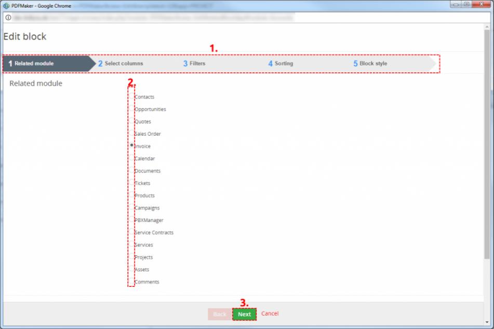This screenshot has width=494, height=329.
Task: Select Quotes as related module
Action: pyautogui.click(x=132, y=122)
